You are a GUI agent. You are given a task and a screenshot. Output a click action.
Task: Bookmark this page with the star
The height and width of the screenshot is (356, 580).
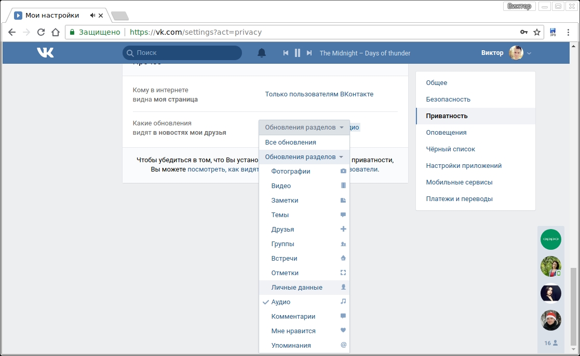(x=537, y=32)
